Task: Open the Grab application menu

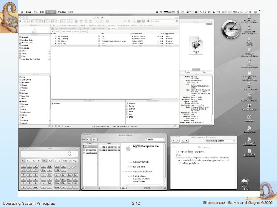Action: (28, 12)
